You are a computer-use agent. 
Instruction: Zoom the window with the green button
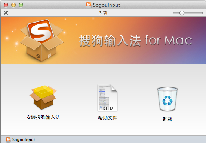coord(21,5)
